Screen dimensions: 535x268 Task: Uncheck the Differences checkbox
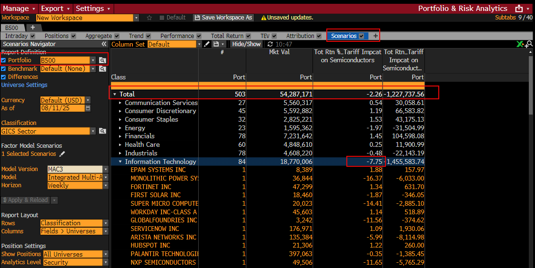point(4,77)
